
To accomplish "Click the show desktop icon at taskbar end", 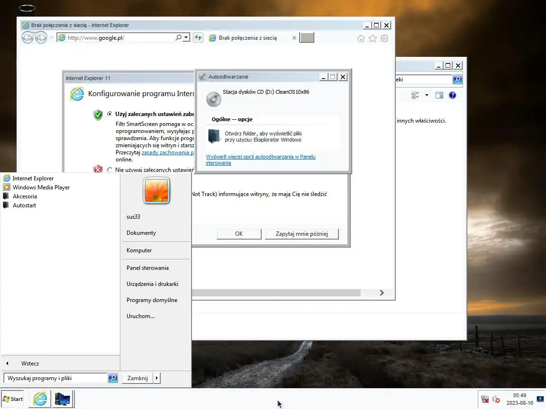I will pos(540,399).
